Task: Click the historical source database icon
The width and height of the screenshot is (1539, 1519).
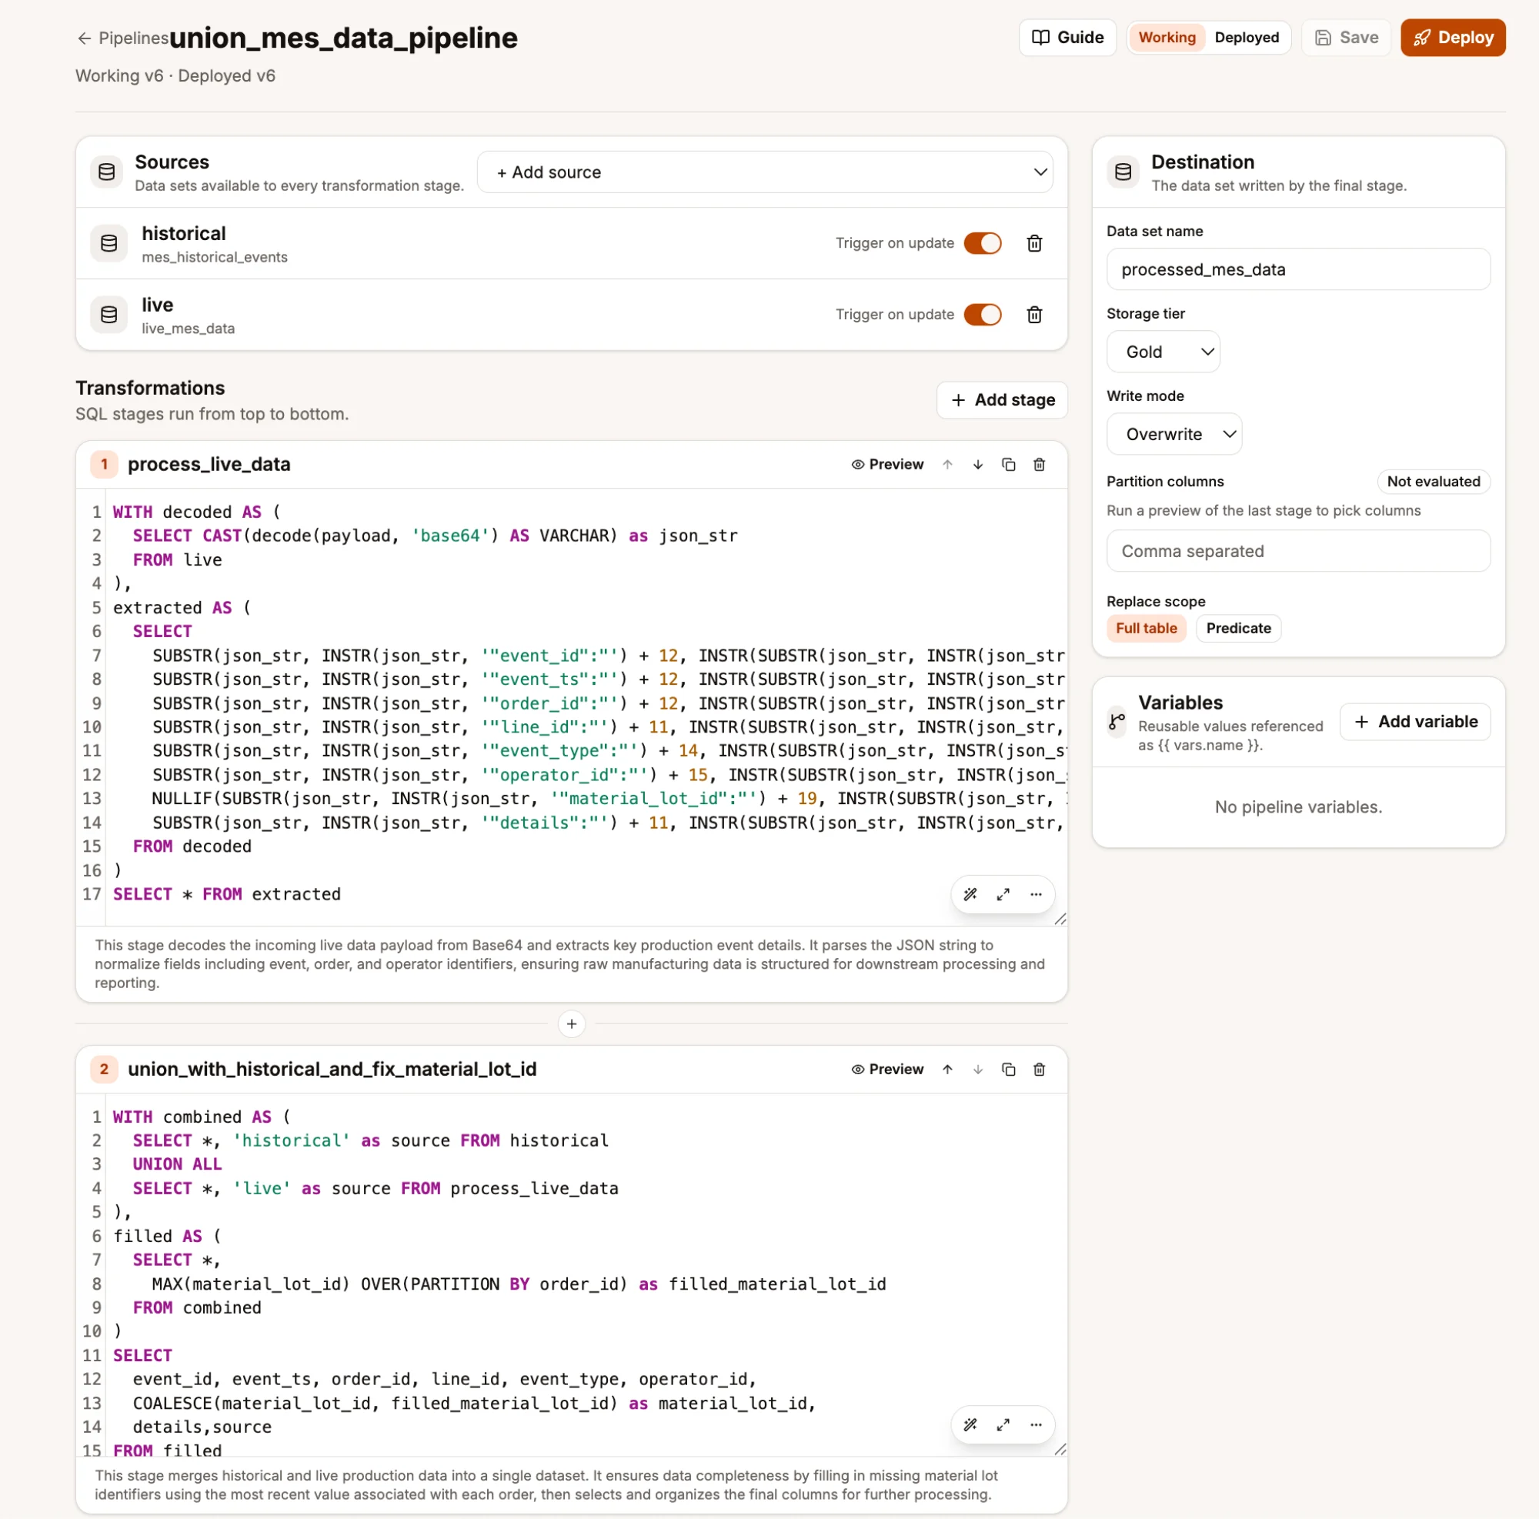Action: point(109,244)
